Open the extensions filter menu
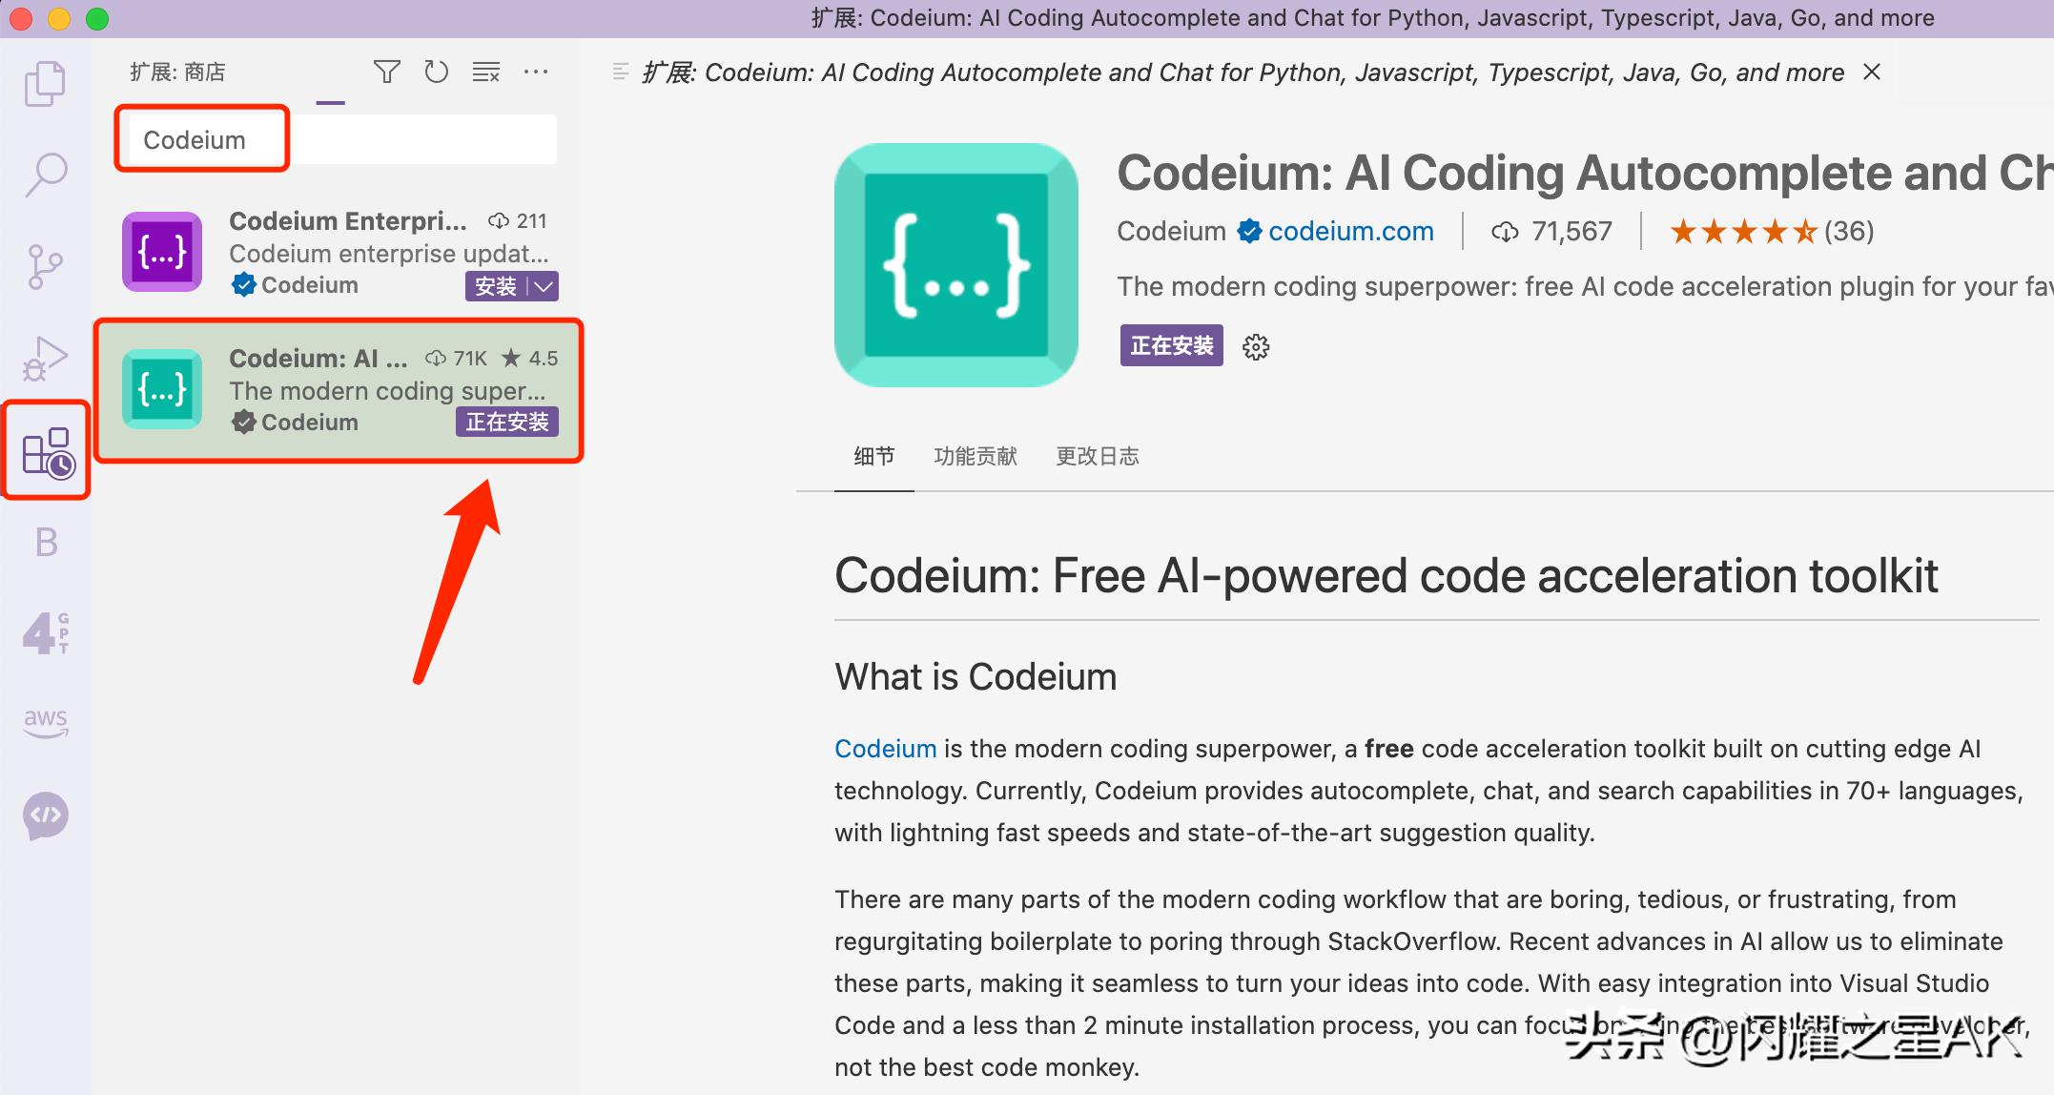 click(x=386, y=71)
